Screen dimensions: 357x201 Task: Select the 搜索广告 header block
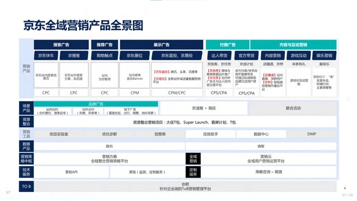[x=61, y=45]
